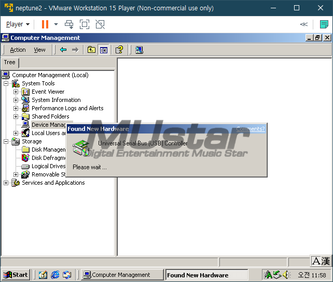This screenshot has width=333, height=282.
Task: Click the Comments? link in dialog
Action: (x=251, y=129)
